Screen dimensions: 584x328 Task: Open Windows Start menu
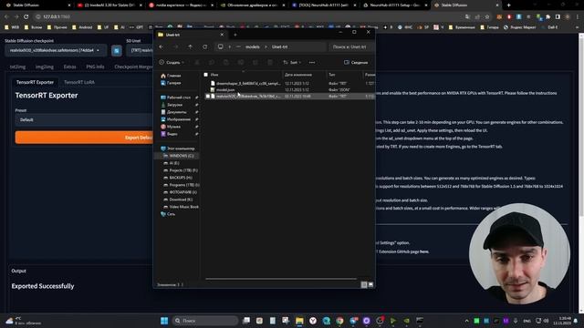[x=164, y=321]
